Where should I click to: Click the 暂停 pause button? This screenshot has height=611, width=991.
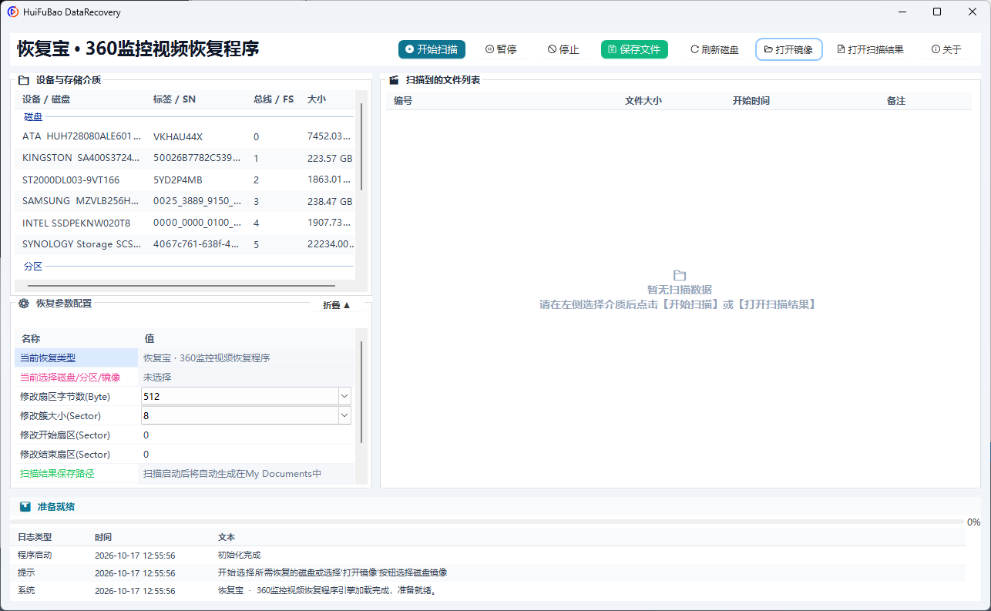(x=501, y=49)
